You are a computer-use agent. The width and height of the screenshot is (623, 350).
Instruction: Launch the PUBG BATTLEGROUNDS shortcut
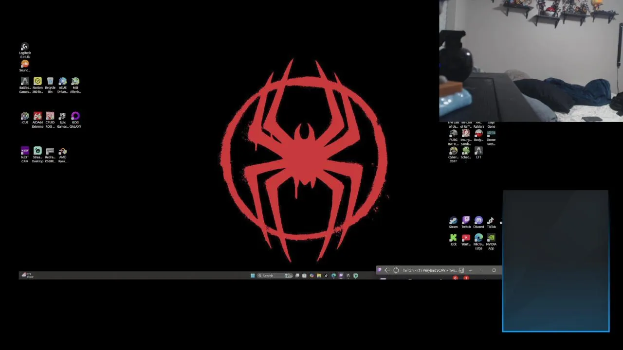pyautogui.click(x=454, y=138)
